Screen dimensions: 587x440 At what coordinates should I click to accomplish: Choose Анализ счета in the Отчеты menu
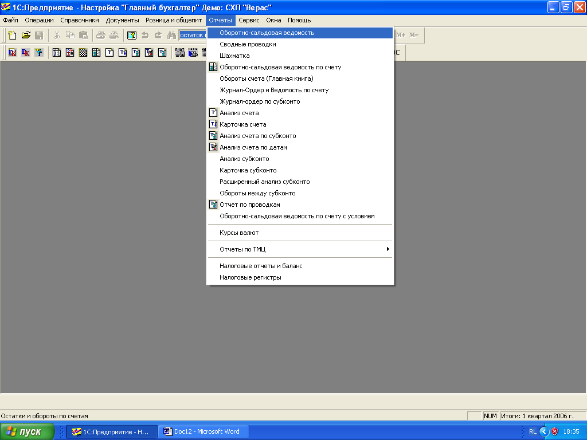[300, 113]
